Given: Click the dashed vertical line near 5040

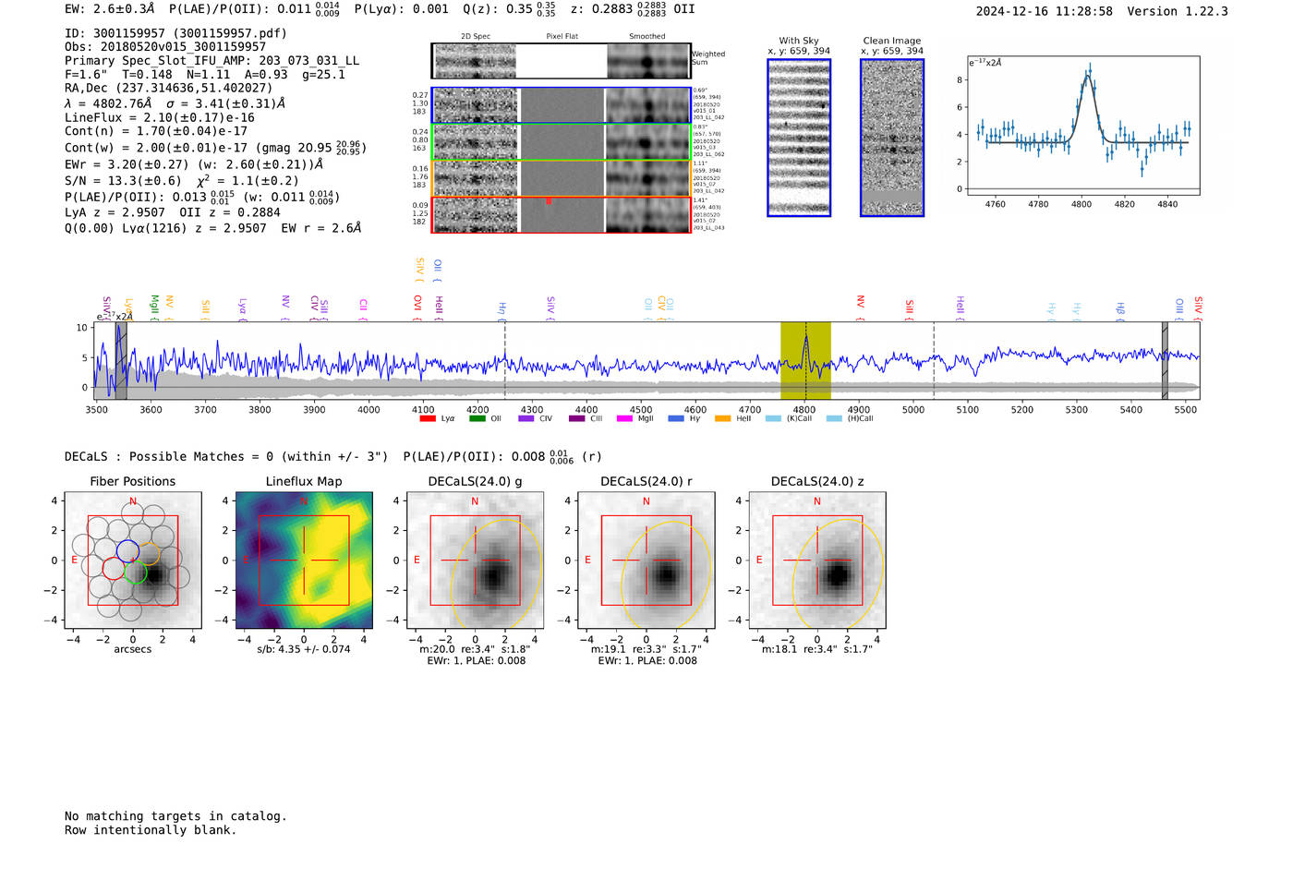Looking at the screenshot, I should click(x=934, y=361).
